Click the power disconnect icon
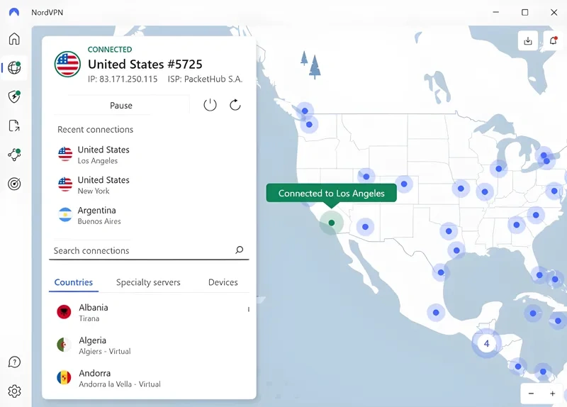The width and height of the screenshot is (567, 407). pyautogui.click(x=210, y=105)
